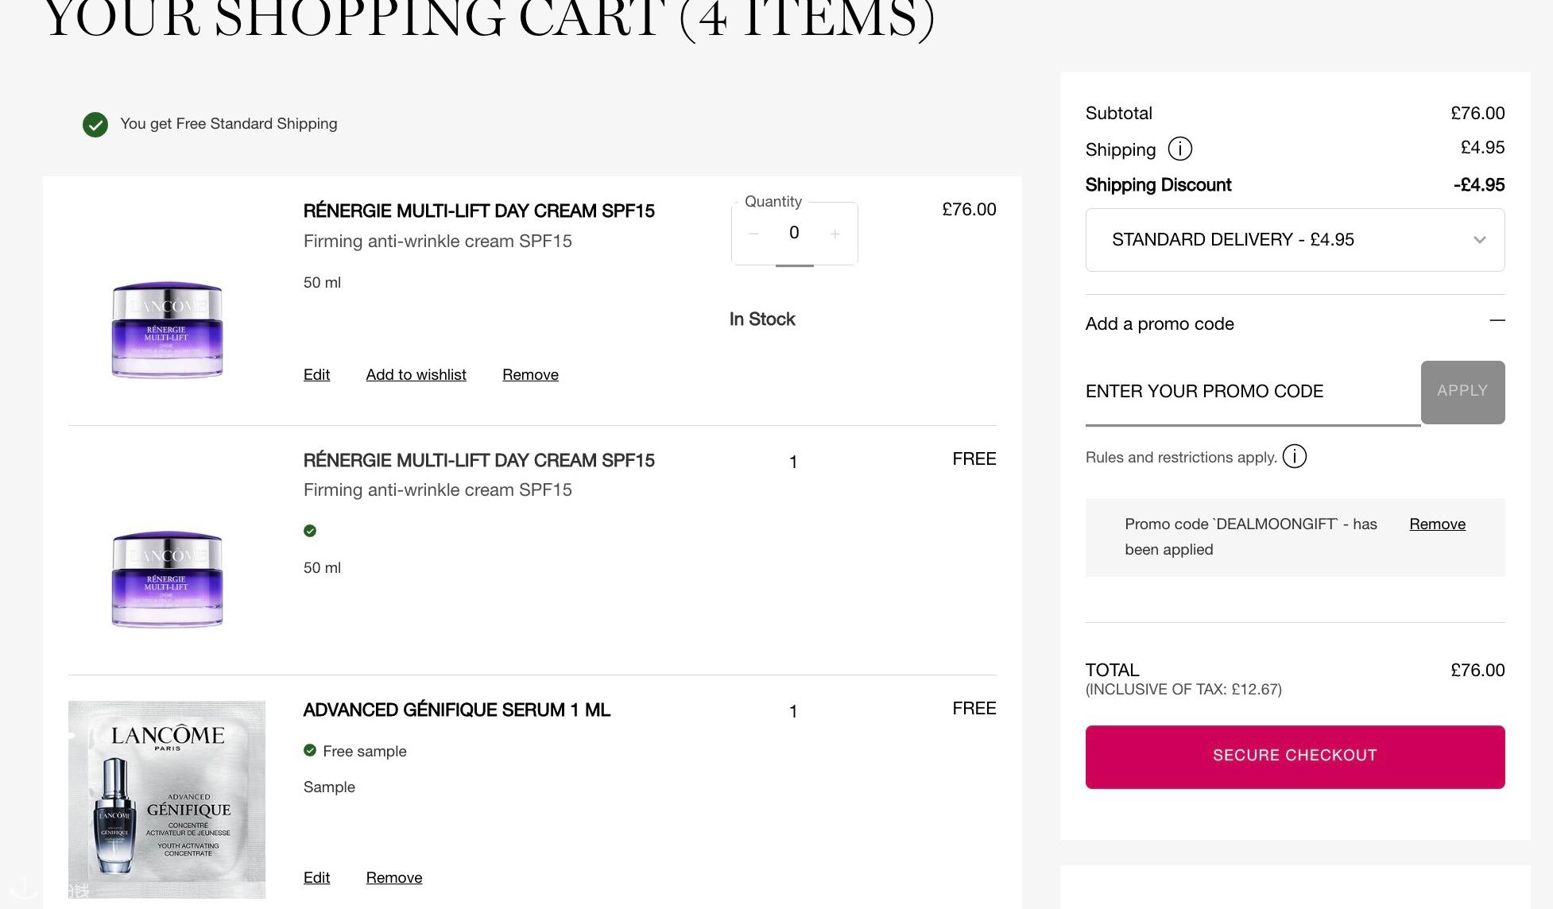Viewport: 1553px width, 909px height.
Task: Click the Shipping info icon
Action: [1179, 149]
